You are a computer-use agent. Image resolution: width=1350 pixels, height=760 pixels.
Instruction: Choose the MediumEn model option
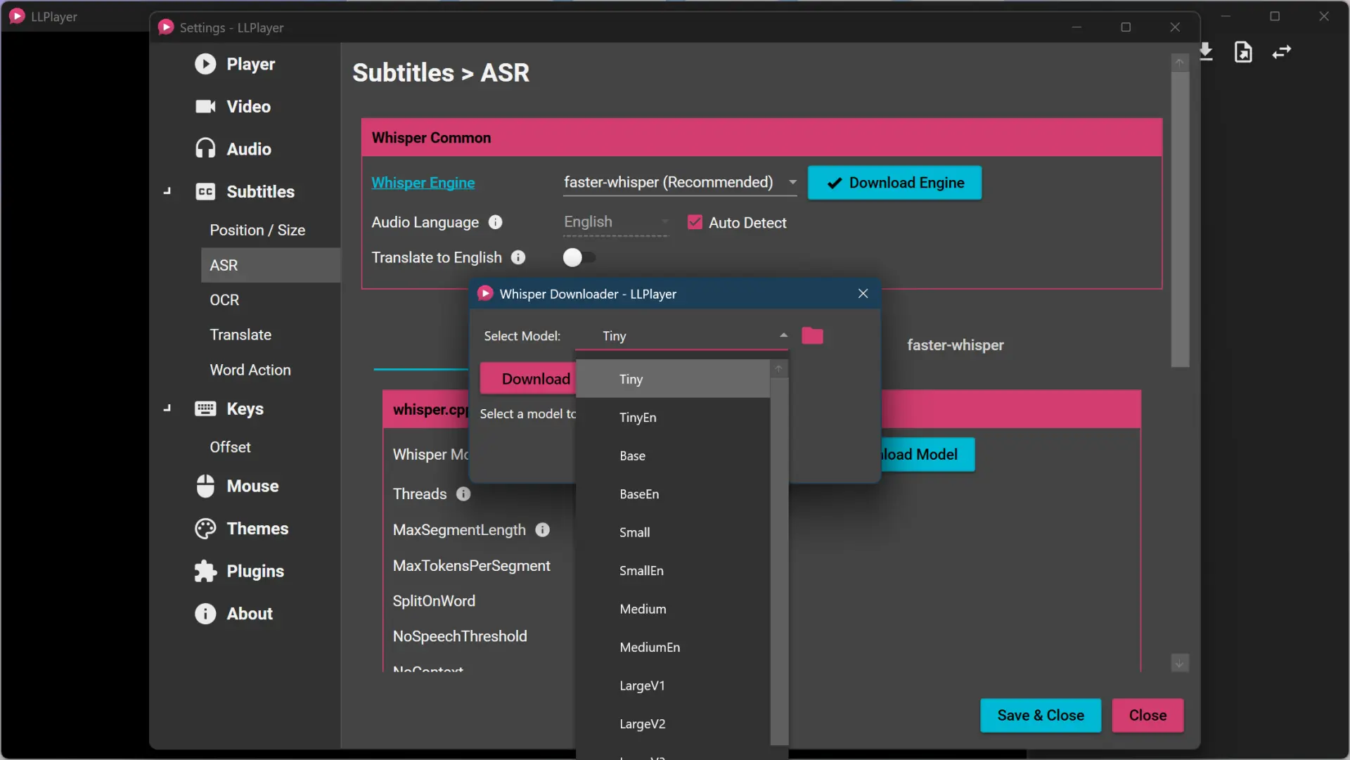(673, 648)
